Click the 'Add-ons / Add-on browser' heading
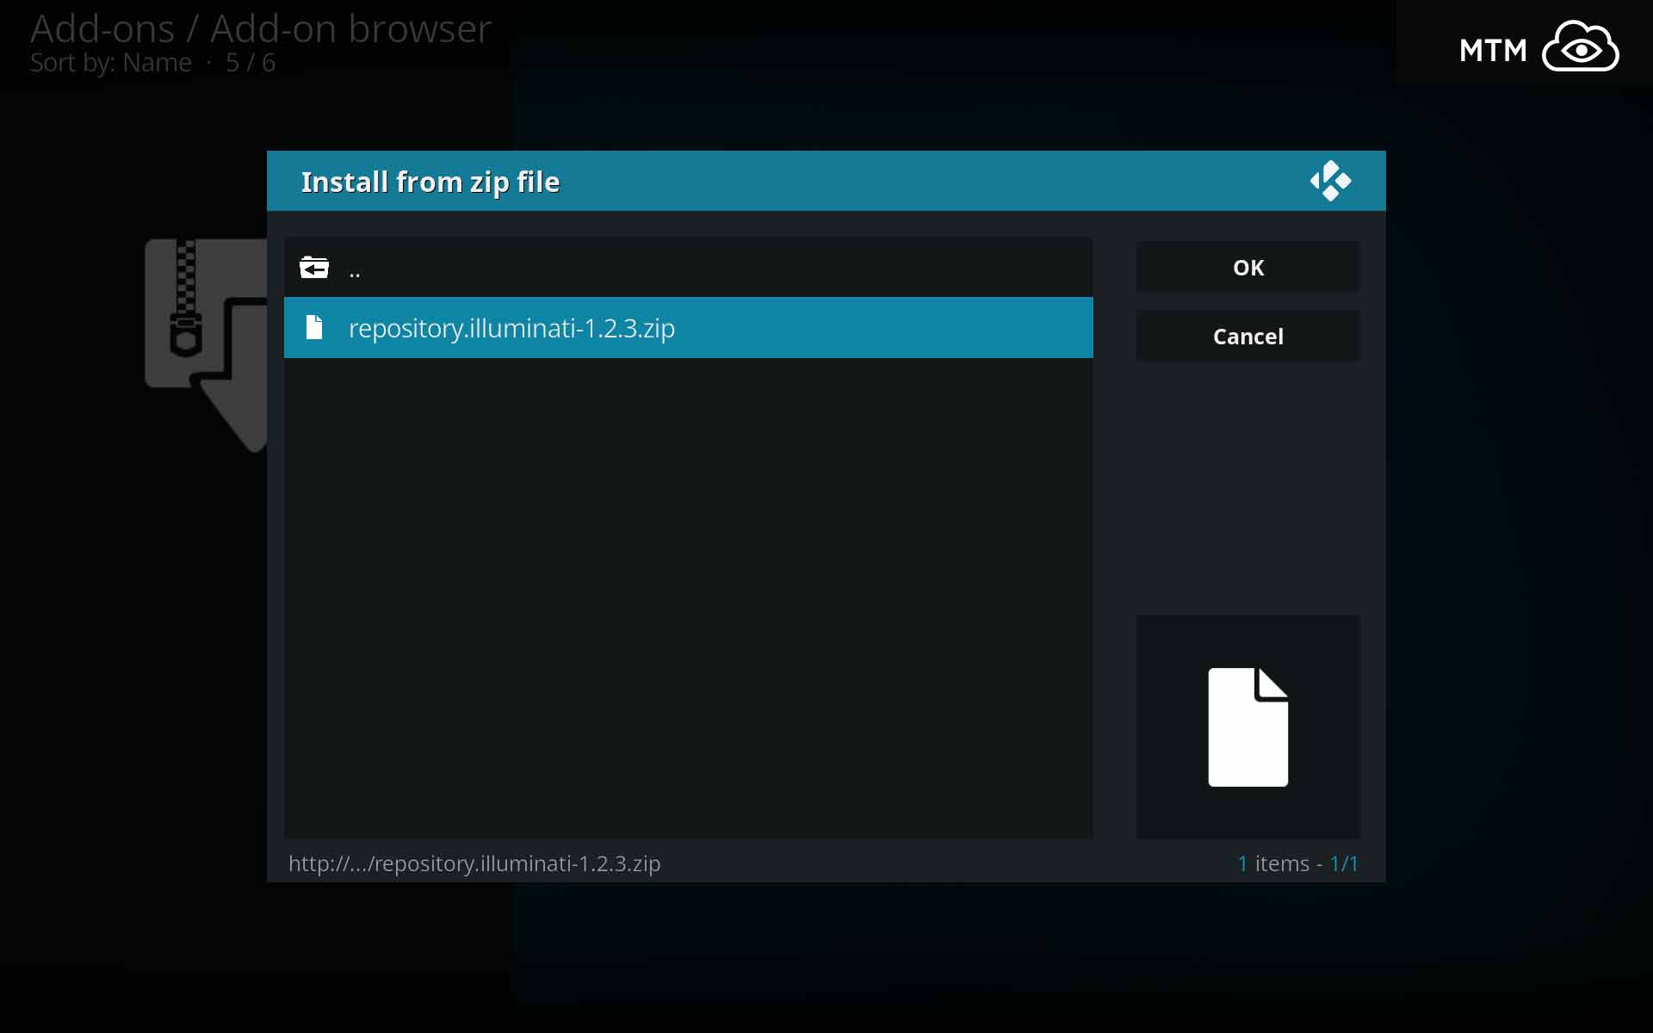 (261, 28)
